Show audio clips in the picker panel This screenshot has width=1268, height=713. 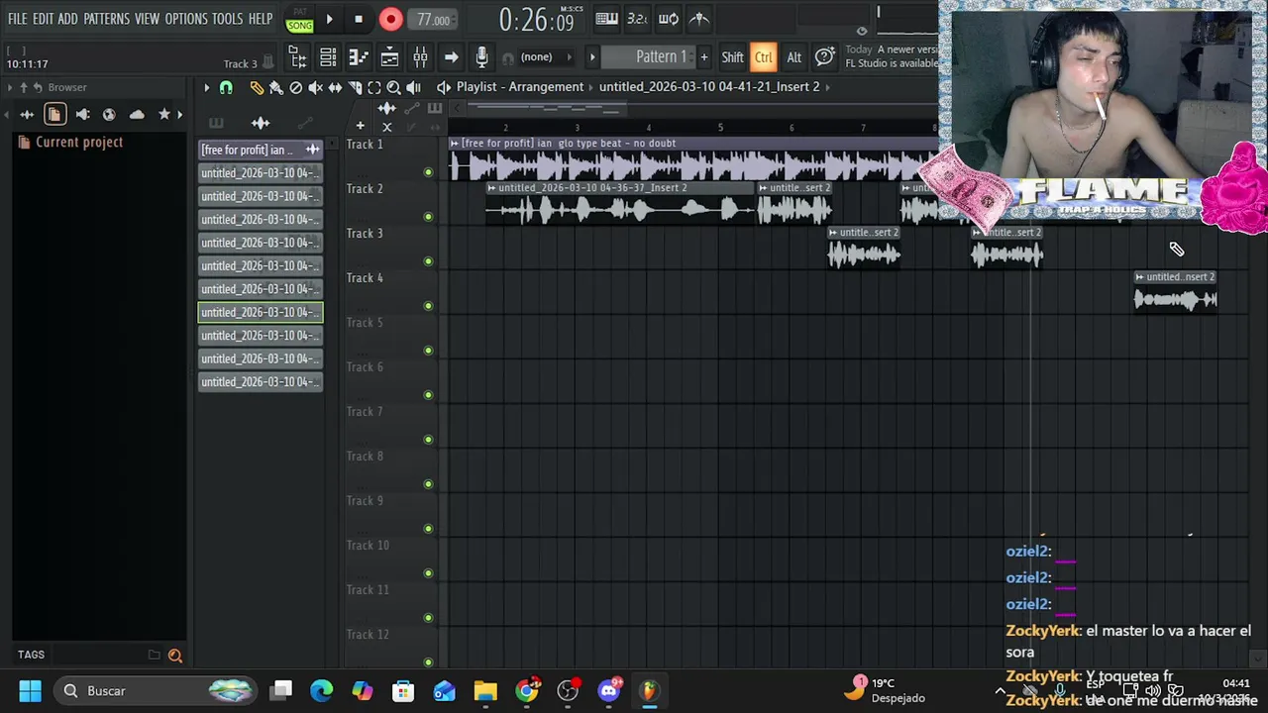click(261, 123)
